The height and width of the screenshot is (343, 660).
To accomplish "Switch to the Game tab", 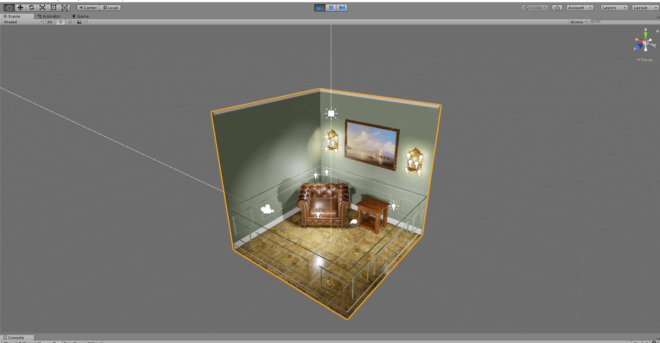I will 80,16.
